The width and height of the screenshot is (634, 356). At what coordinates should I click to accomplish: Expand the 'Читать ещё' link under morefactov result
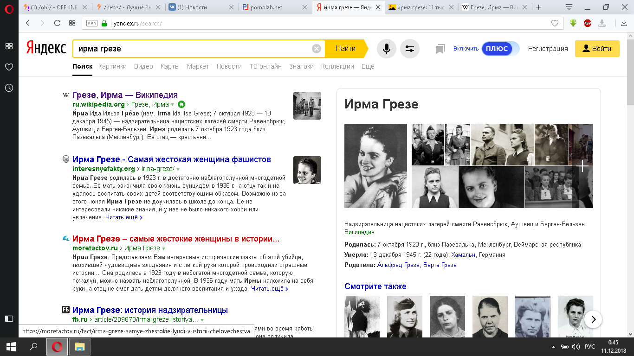tap(269, 289)
